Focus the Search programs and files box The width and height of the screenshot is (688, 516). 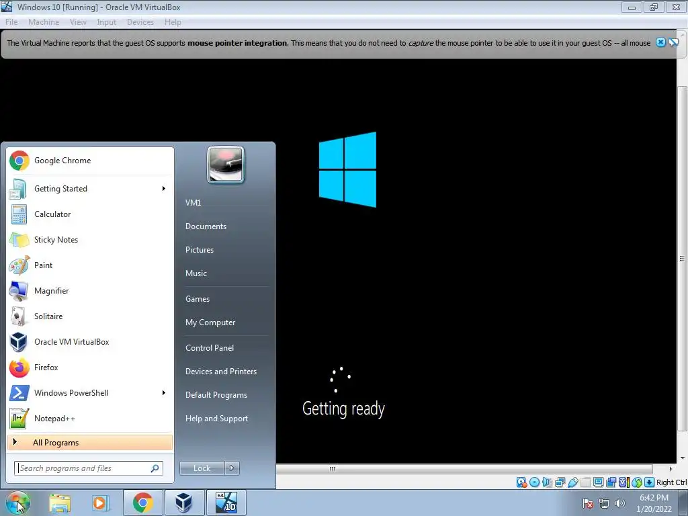[89, 468]
